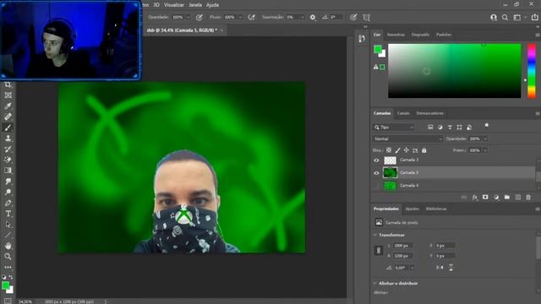
Task: Open the layer fill dropdown arrow
Action: point(484,150)
